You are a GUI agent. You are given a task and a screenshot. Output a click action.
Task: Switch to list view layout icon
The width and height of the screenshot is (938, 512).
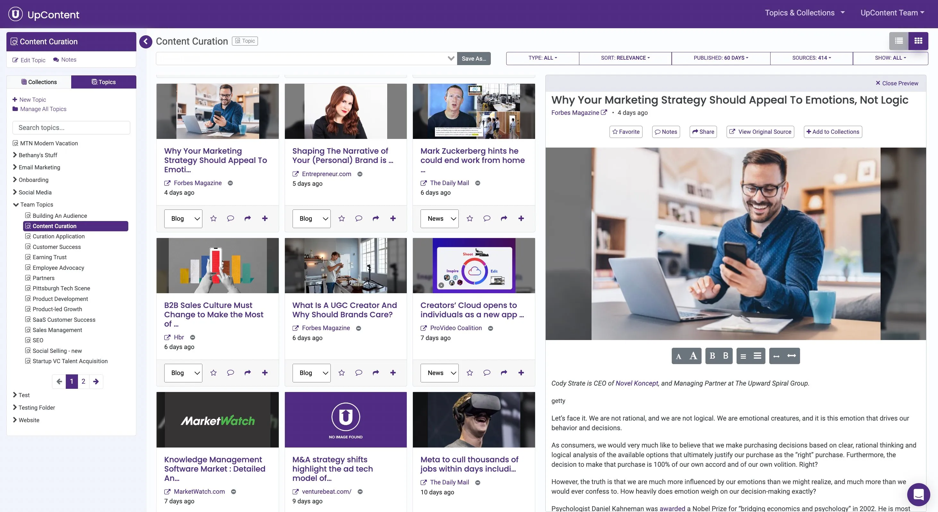tap(899, 41)
